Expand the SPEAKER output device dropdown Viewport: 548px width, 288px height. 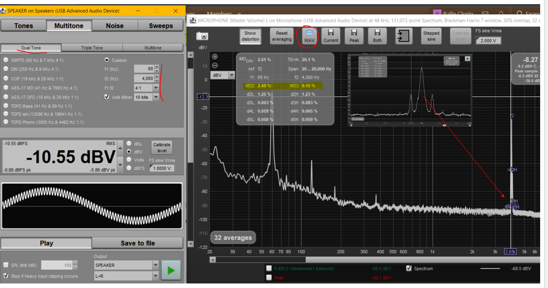pos(155,265)
